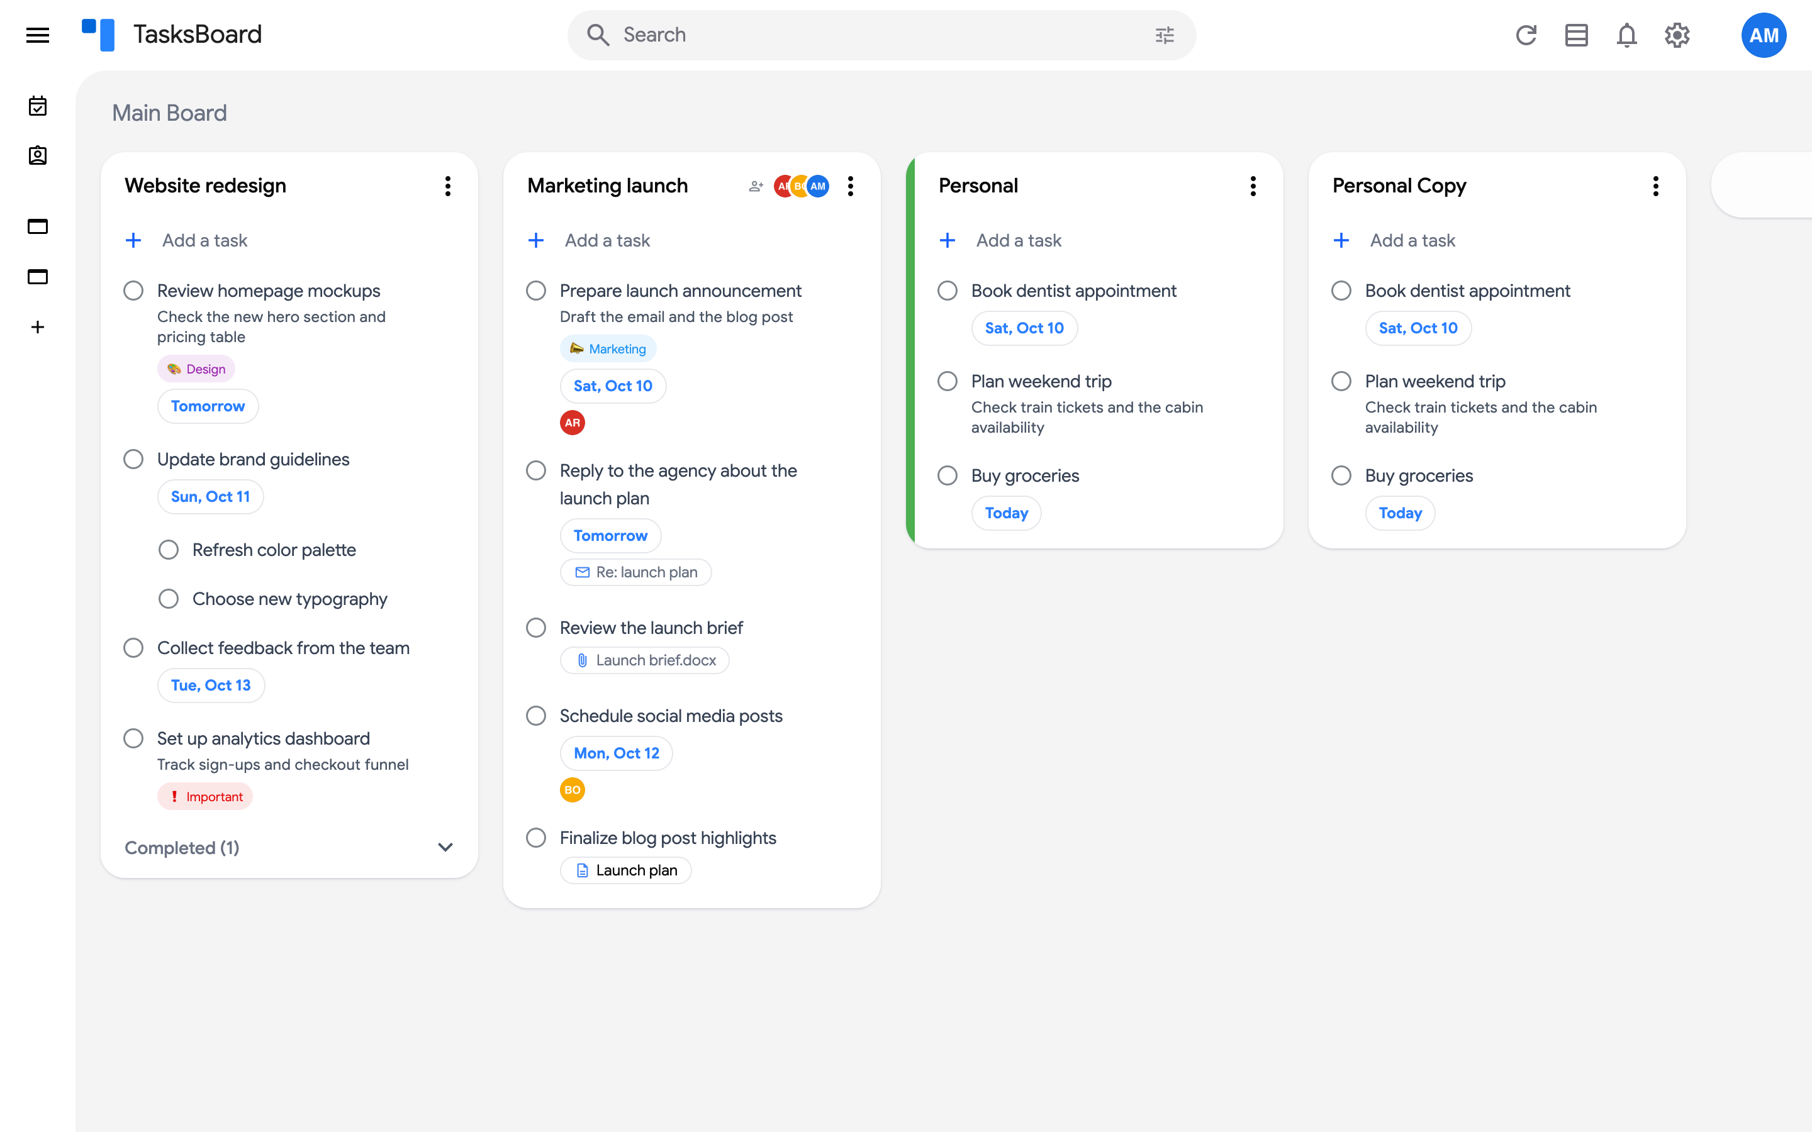This screenshot has width=1812, height=1132.
Task: Click the Tue, Oct 13 due date chip
Action: pos(211,685)
